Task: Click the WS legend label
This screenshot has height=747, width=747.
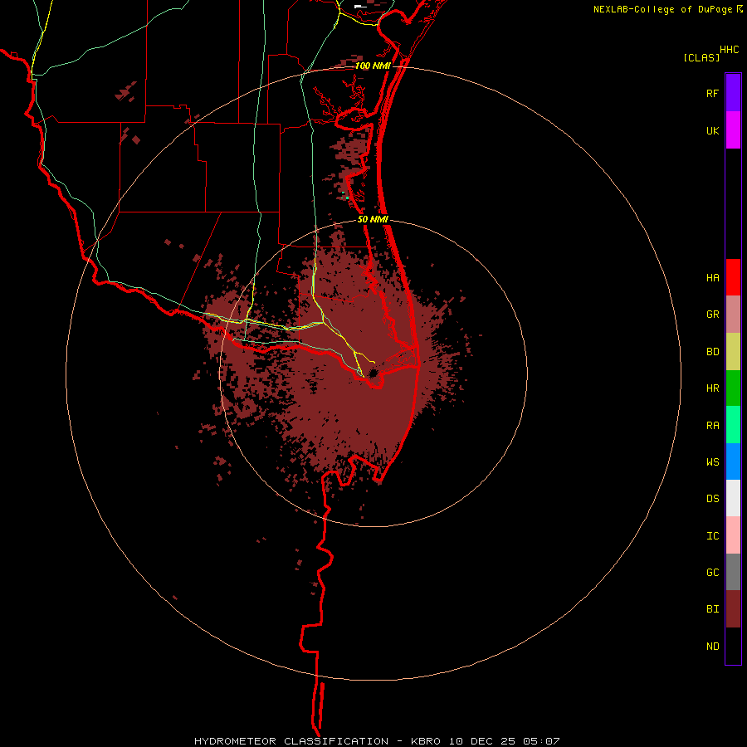Action: [x=712, y=462]
